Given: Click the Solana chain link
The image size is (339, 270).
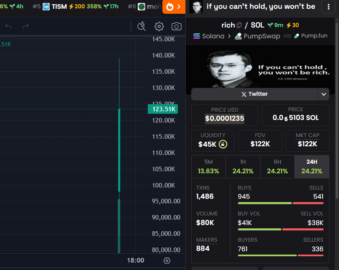Looking at the screenshot, I should pos(209,36).
